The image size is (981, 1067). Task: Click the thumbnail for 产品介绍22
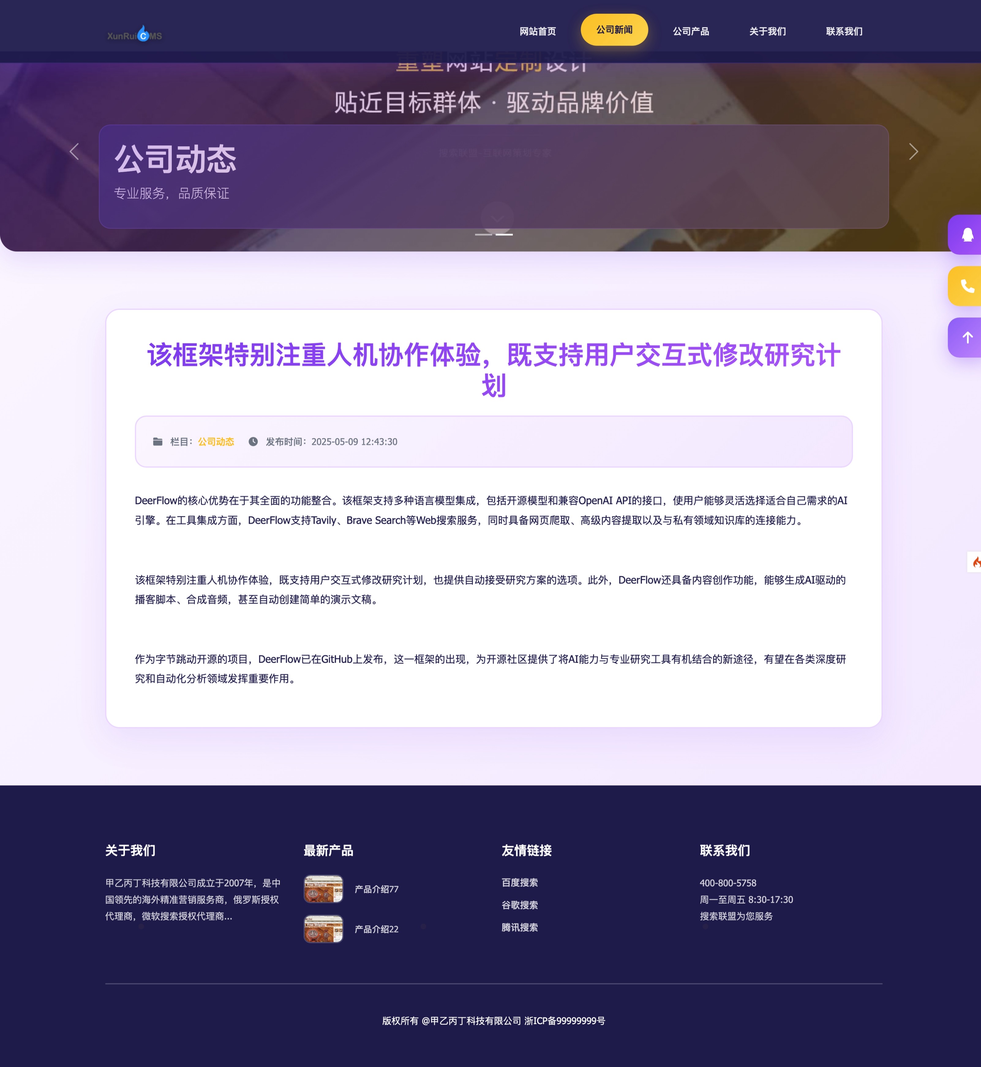point(323,929)
